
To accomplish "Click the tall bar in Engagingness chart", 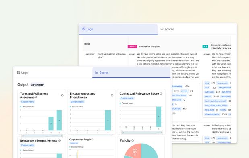I will click(108, 120).
